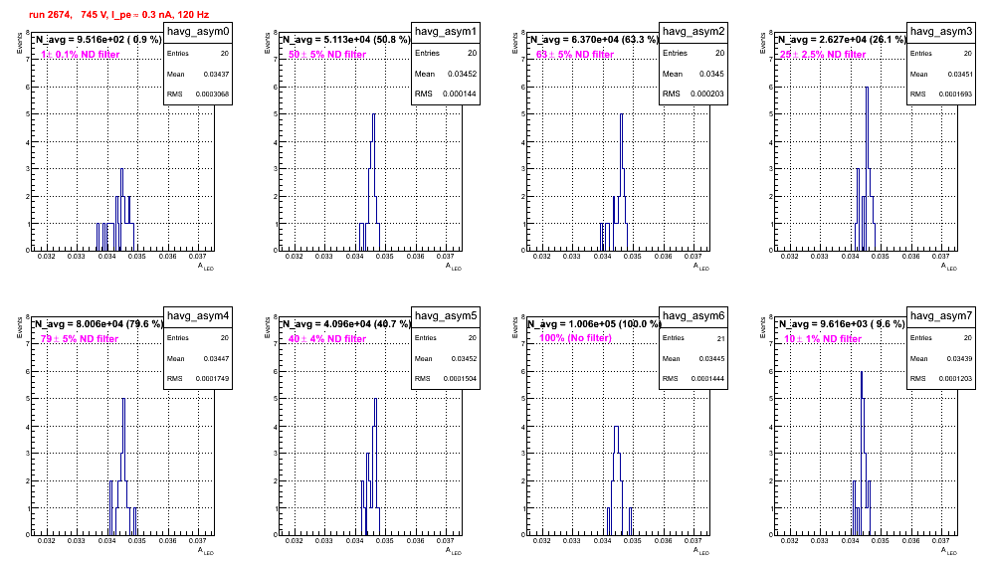Click Entries 21 in havg_asym6 stats
Screen dimensions: 991x569
(694, 338)
